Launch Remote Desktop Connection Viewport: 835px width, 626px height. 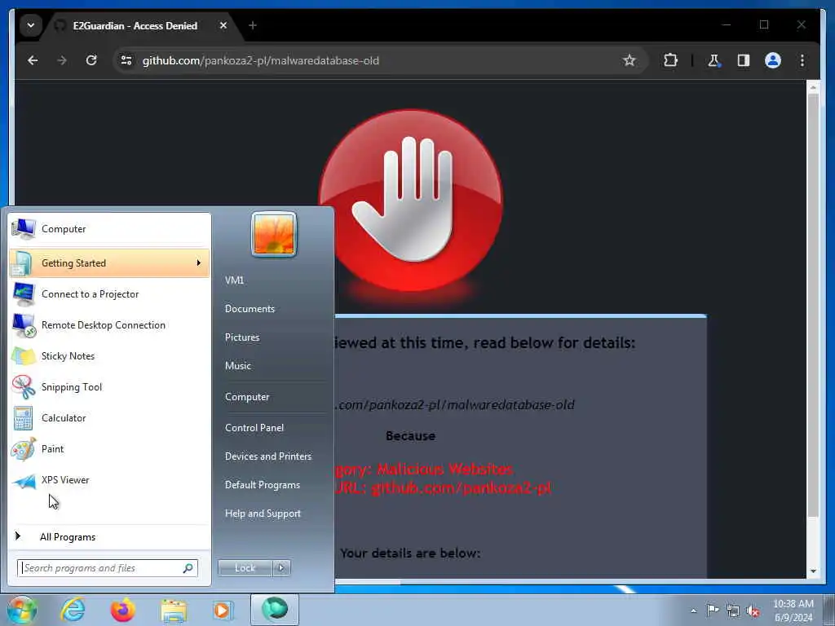pyautogui.click(x=109, y=324)
